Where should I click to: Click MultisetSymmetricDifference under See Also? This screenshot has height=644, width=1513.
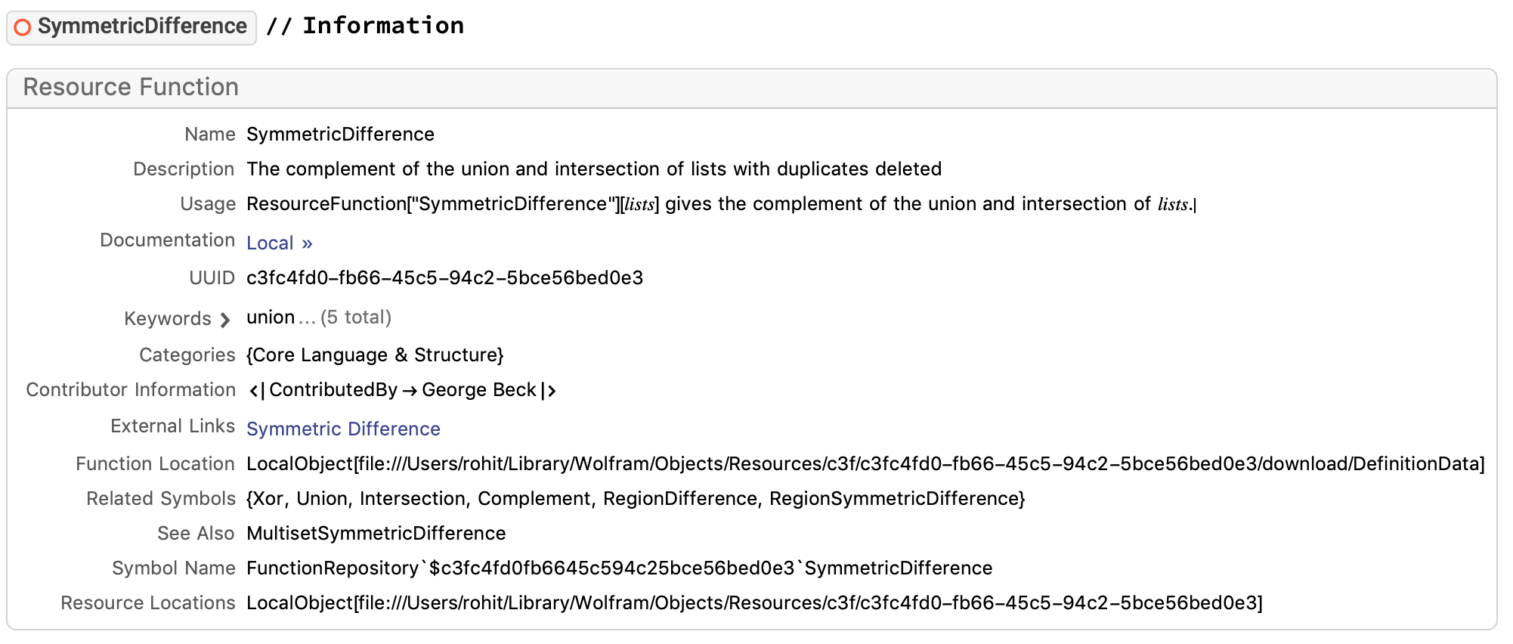coord(376,534)
